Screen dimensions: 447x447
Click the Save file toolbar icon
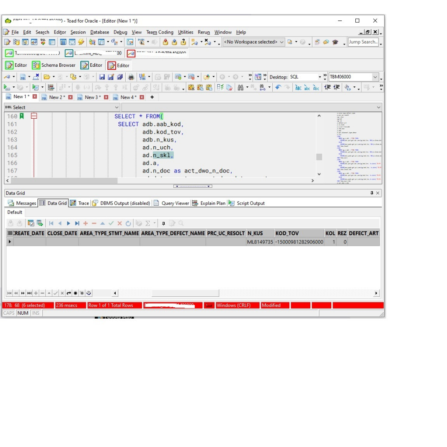(x=102, y=77)
